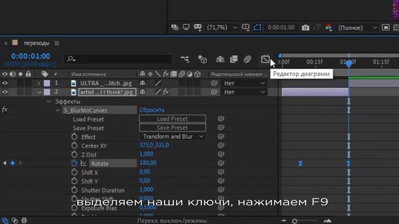Select first Rotate keyframe in timeline
This screenshot has width=399, height=224.
pos(300,163)
